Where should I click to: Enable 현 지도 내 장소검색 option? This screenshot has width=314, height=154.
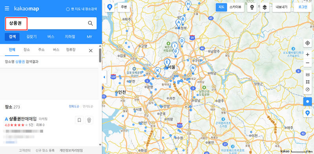point(82,9)
